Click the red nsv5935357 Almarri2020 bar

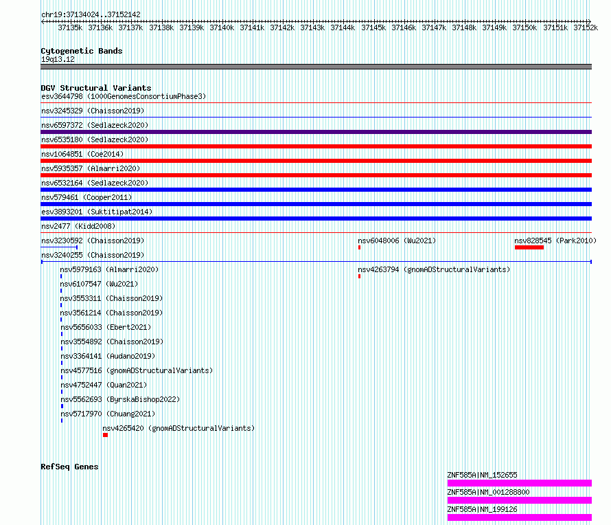pyautogui.click(x=316, y=175)
